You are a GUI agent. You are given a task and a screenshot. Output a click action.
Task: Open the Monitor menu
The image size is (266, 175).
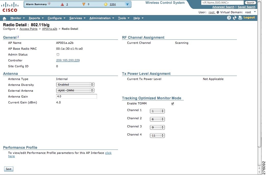tap(18, 18)
